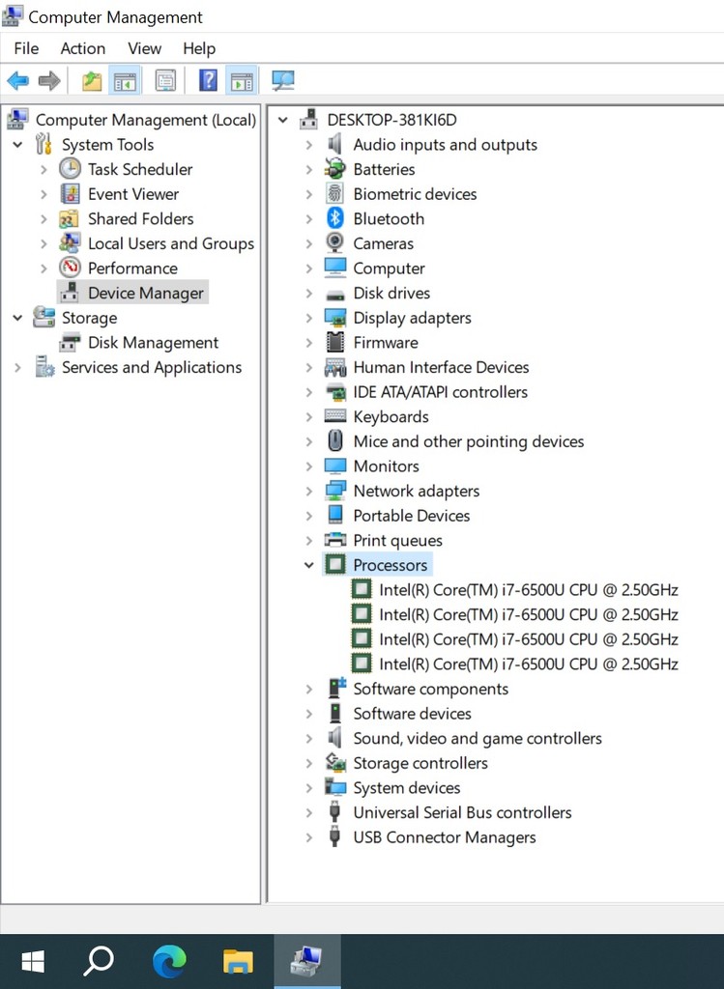Viewport: 724px width, 989px height.
Task: Expand the Task Scheduler node
Action: [43, 170]
